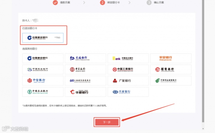Choose China Construction Bank under other banks
This screenshot has width=215, height=133.
click(x=43, y=58)
